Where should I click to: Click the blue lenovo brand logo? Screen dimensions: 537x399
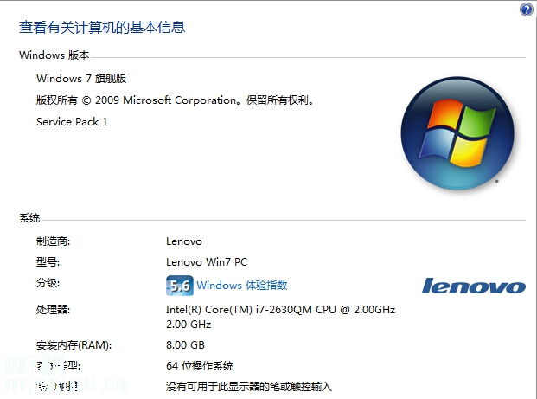[x=474, y=286]
